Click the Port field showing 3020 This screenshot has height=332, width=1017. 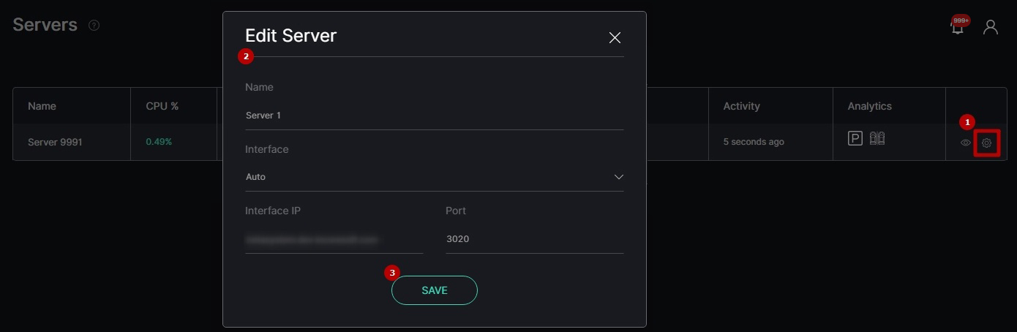[535, 239]
